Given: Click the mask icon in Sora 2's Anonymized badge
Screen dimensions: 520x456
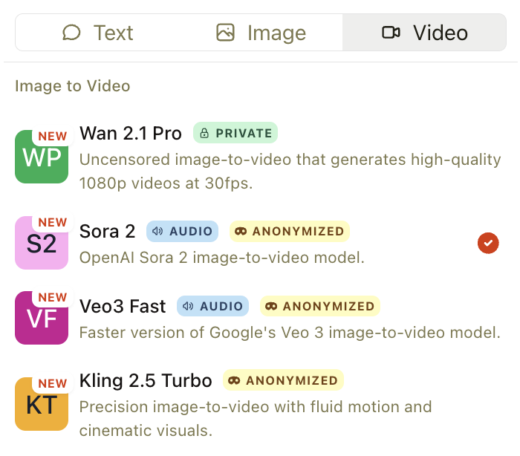Looking at the screenshot, I should [241, 232].
